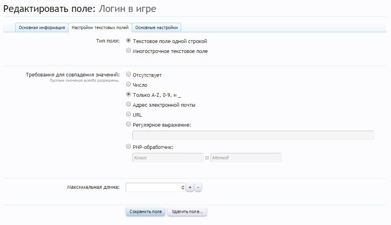The height and width of the screenshot is (225, 391).
Task: Enable the Регулярное выражение option
Action: 128,124
